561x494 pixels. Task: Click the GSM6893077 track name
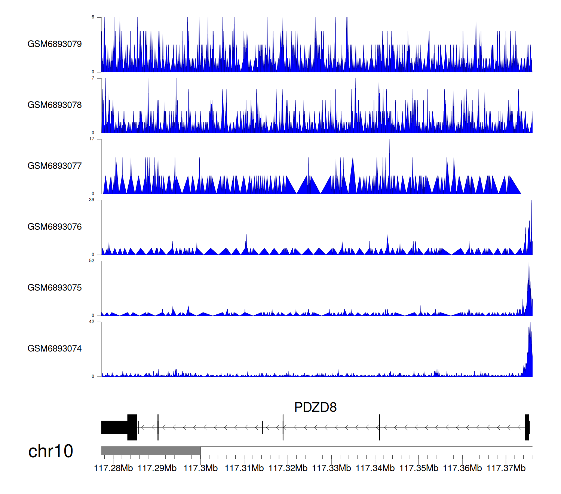[x=55, y=166]
